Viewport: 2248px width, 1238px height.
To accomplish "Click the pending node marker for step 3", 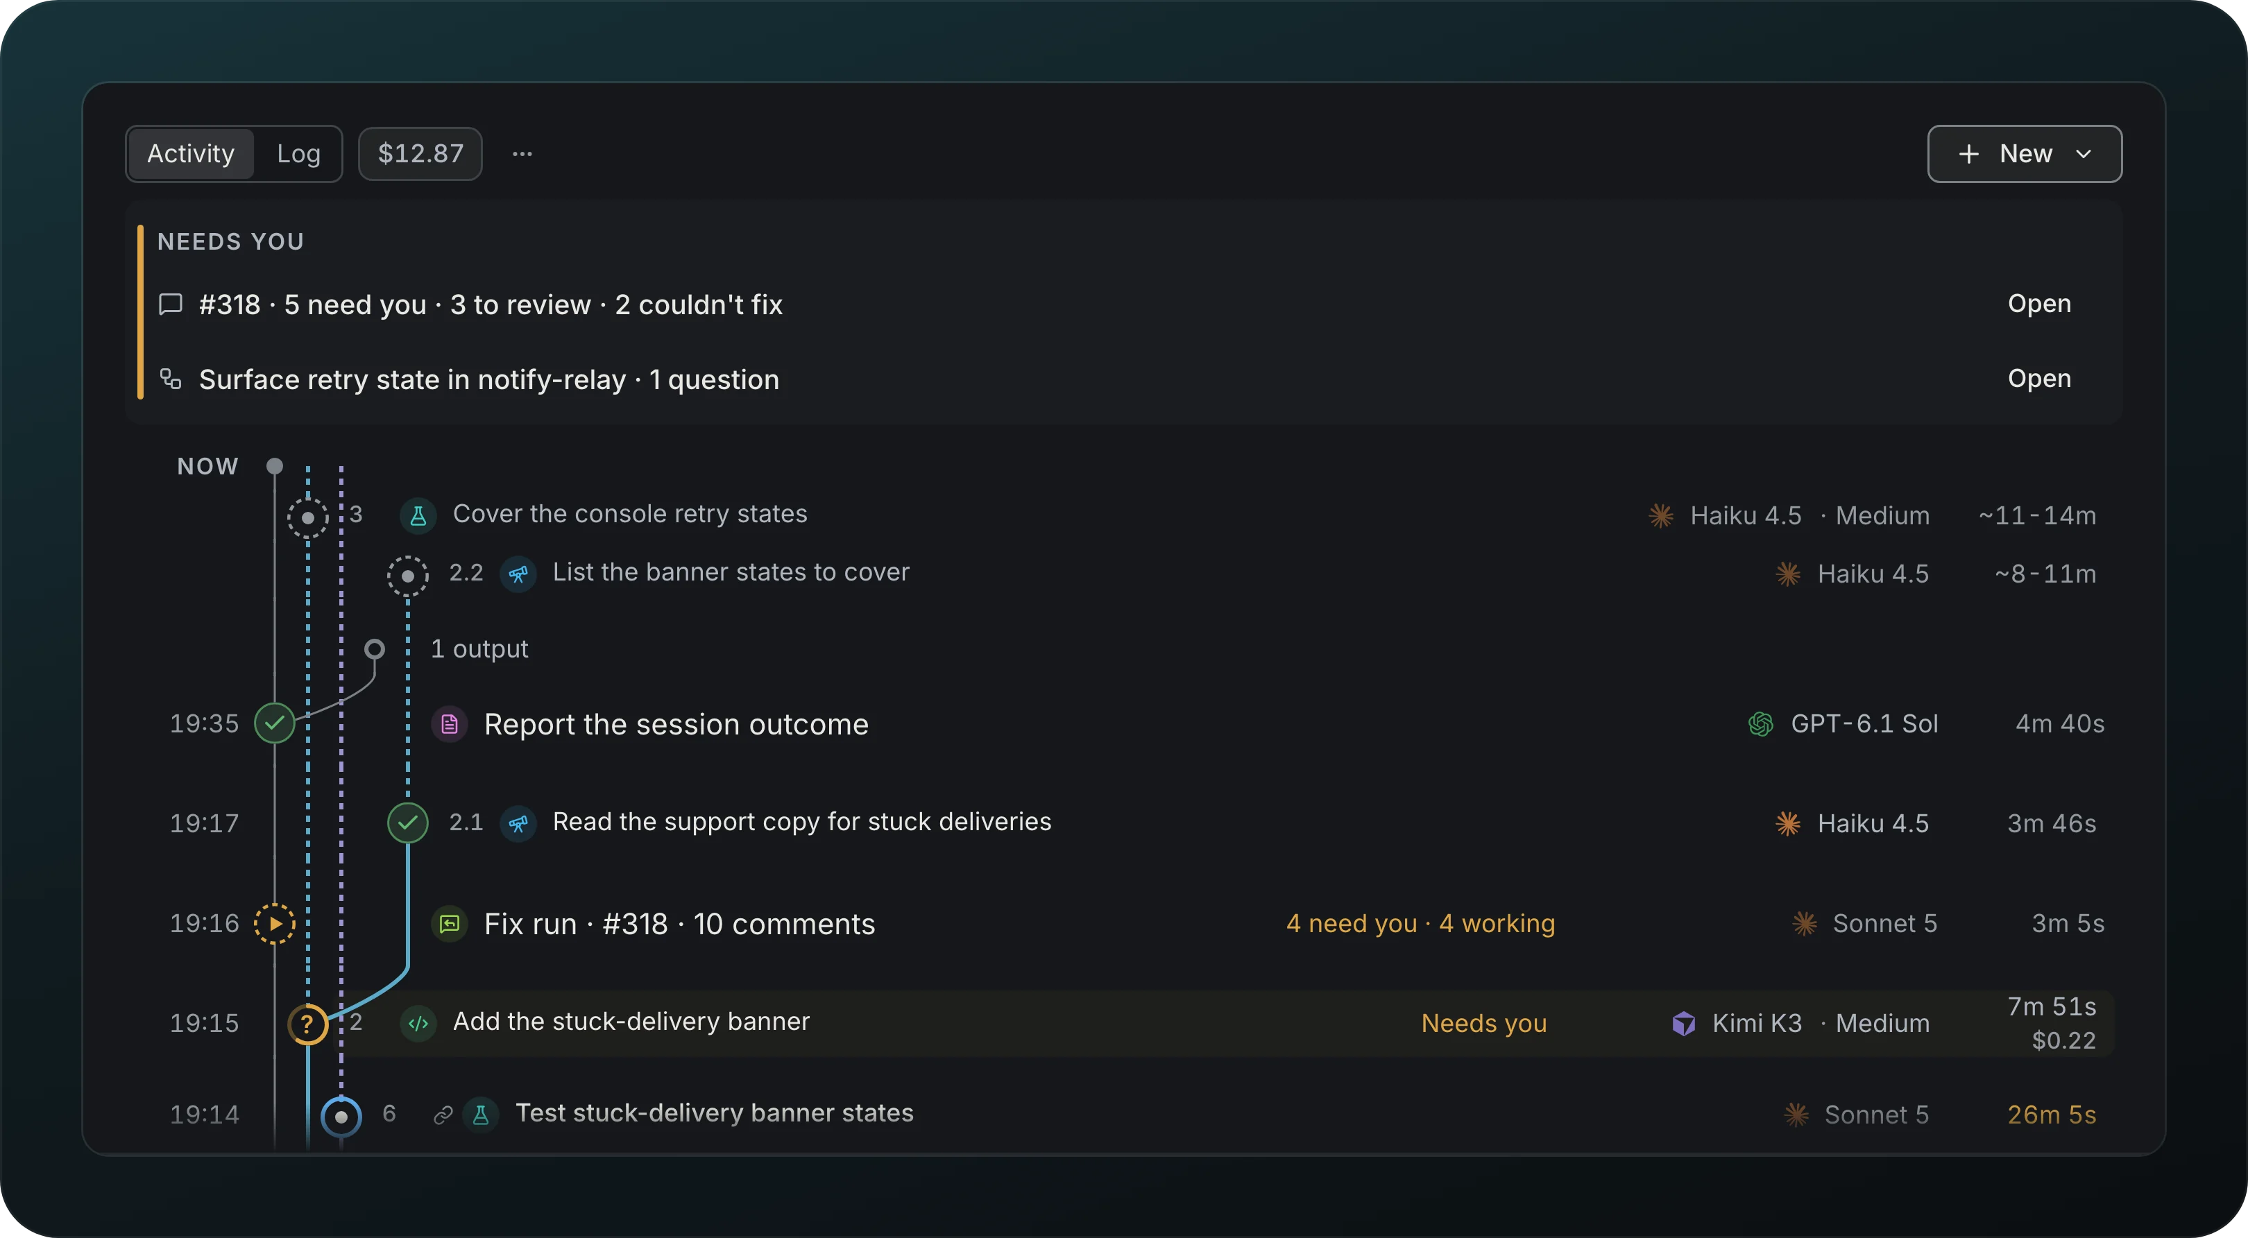I will (308, 517).
